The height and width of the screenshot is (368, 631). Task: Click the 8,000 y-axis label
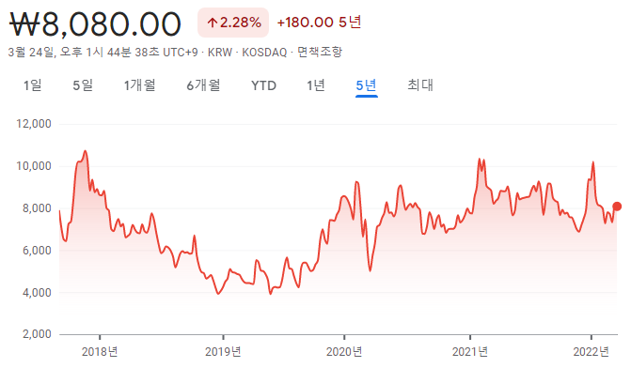(37, 208)
